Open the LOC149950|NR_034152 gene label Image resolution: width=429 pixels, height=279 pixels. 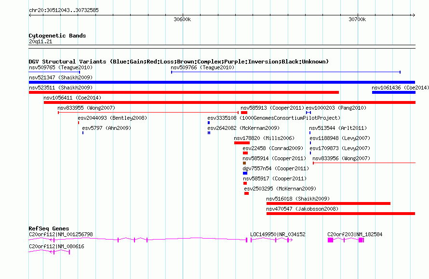coord(278,234)
